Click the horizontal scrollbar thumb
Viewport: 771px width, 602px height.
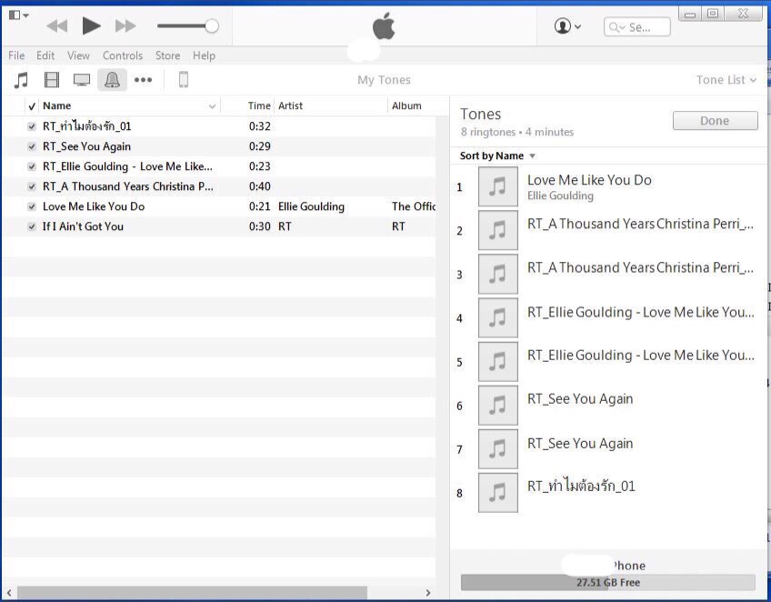click(x=192, y=593)
